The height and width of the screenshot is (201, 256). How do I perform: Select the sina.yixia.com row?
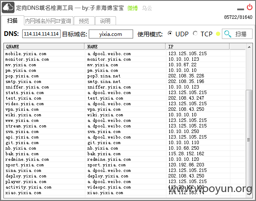tap(125, 171)
